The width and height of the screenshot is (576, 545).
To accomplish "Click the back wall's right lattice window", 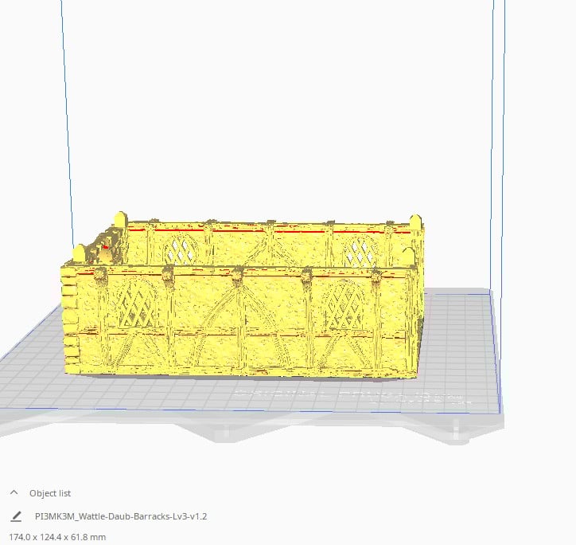I will [360, 252].
